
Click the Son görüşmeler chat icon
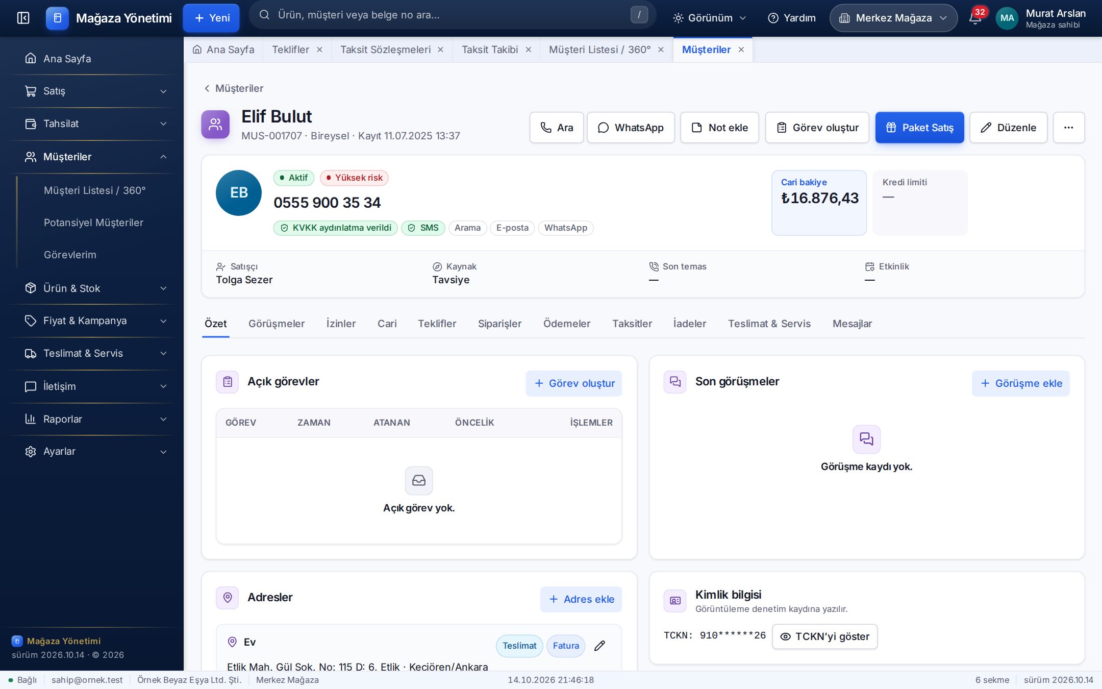pos(675,382)
